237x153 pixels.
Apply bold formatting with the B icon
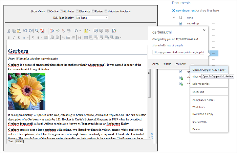click(x=8, y=38)
